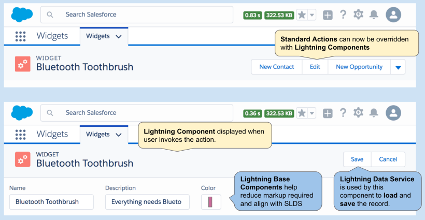This screenshot has width=425, height=220.
Task: Click 0.83 s performance badge
Action: [252, 15]
